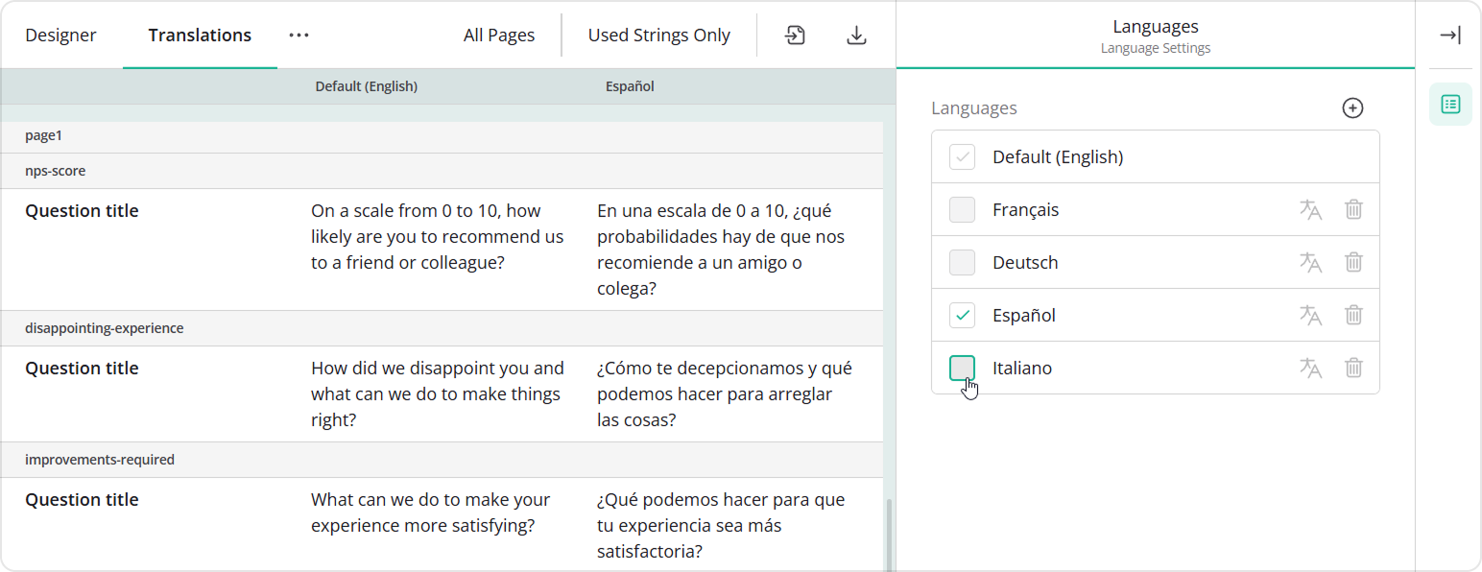Open the ellipsis overflow menu
The image size is (1482, 572).
click(x=298, y=35)
